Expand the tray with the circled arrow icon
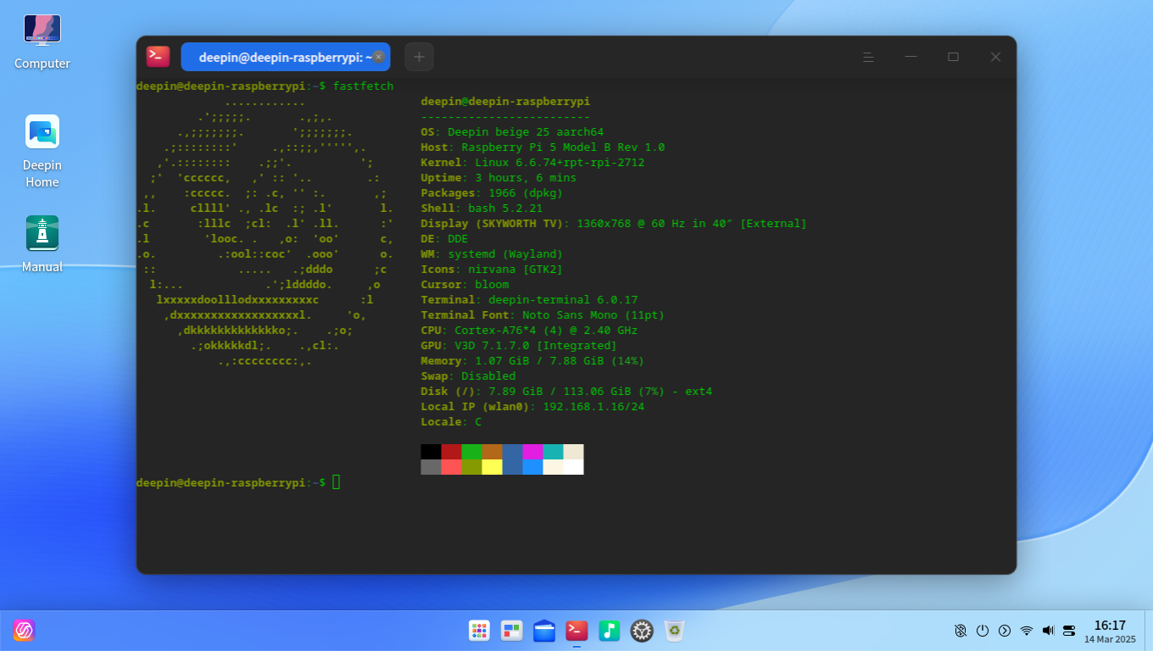 1005,631
